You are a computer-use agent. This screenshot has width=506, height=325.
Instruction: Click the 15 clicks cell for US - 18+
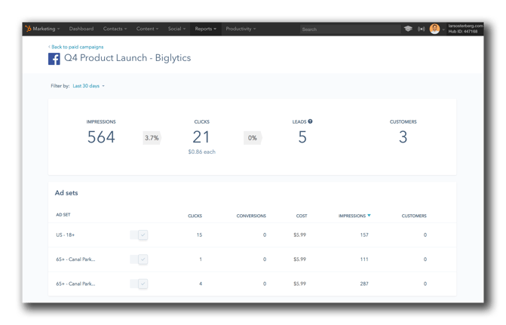coord(199,235)
